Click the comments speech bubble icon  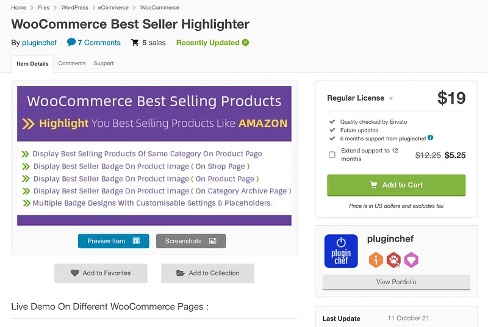click(71, 43)
